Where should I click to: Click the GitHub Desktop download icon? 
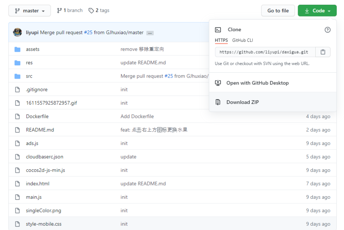pyautogui.click(x=218, y=83)
